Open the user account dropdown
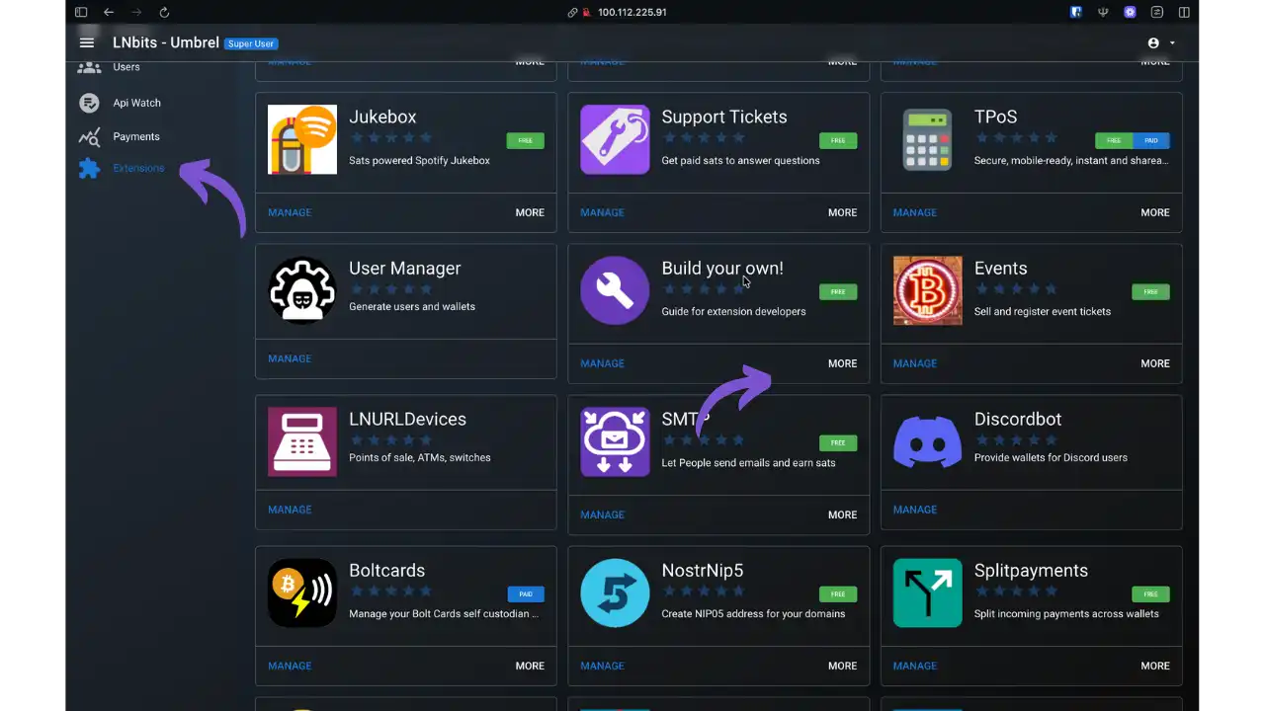 point(1161,43)
